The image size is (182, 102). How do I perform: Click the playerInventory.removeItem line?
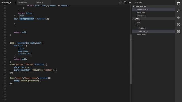pos(35,70)
